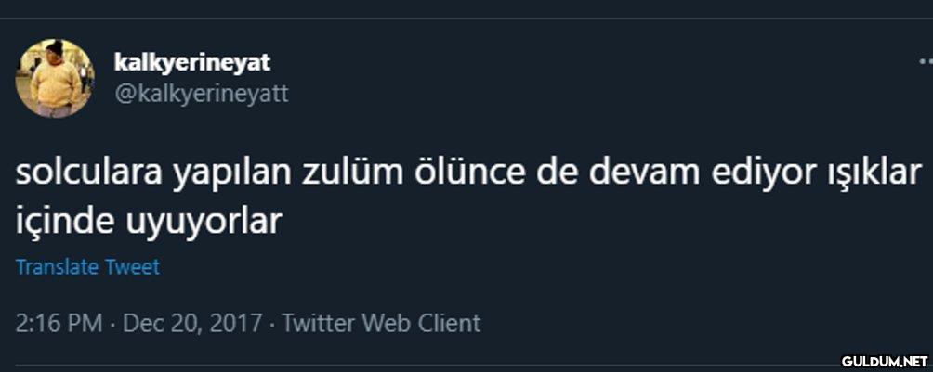Click the word "solculara" in the tweet

click(x=92, y=175)
